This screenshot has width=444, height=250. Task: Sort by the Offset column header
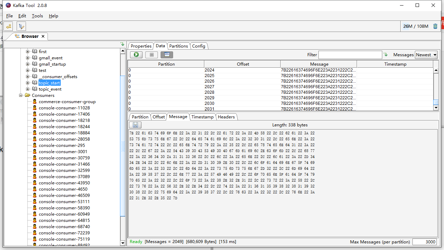[x=243, y=64]
